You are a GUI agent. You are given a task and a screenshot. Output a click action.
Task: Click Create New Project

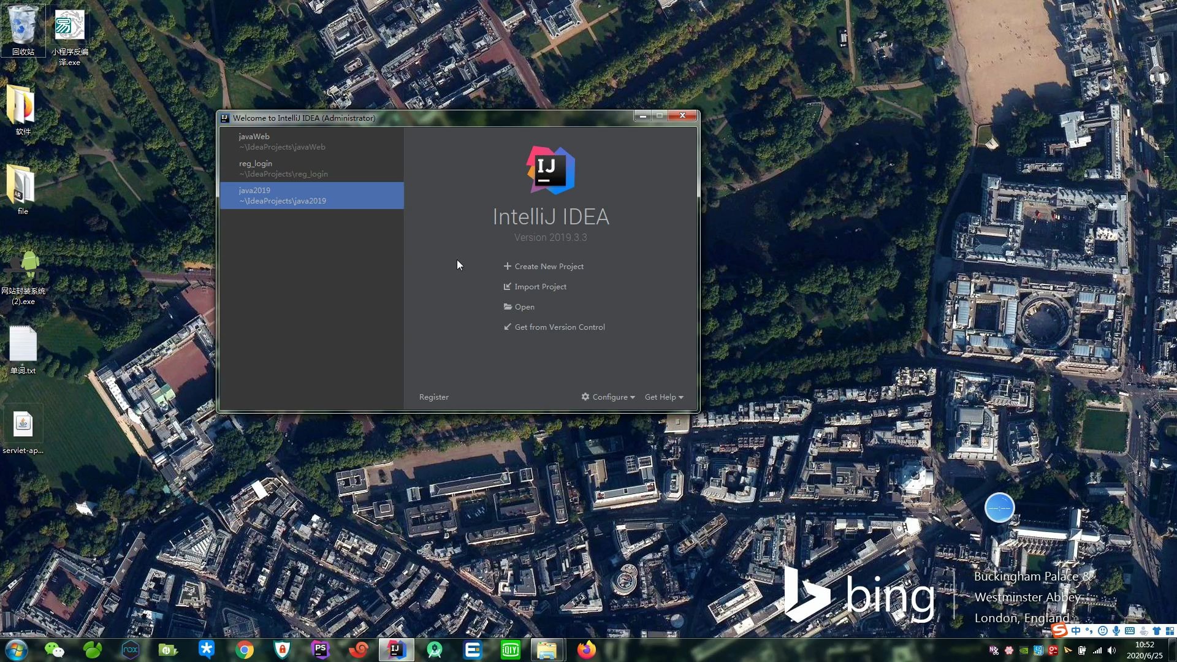click(548, 267)
